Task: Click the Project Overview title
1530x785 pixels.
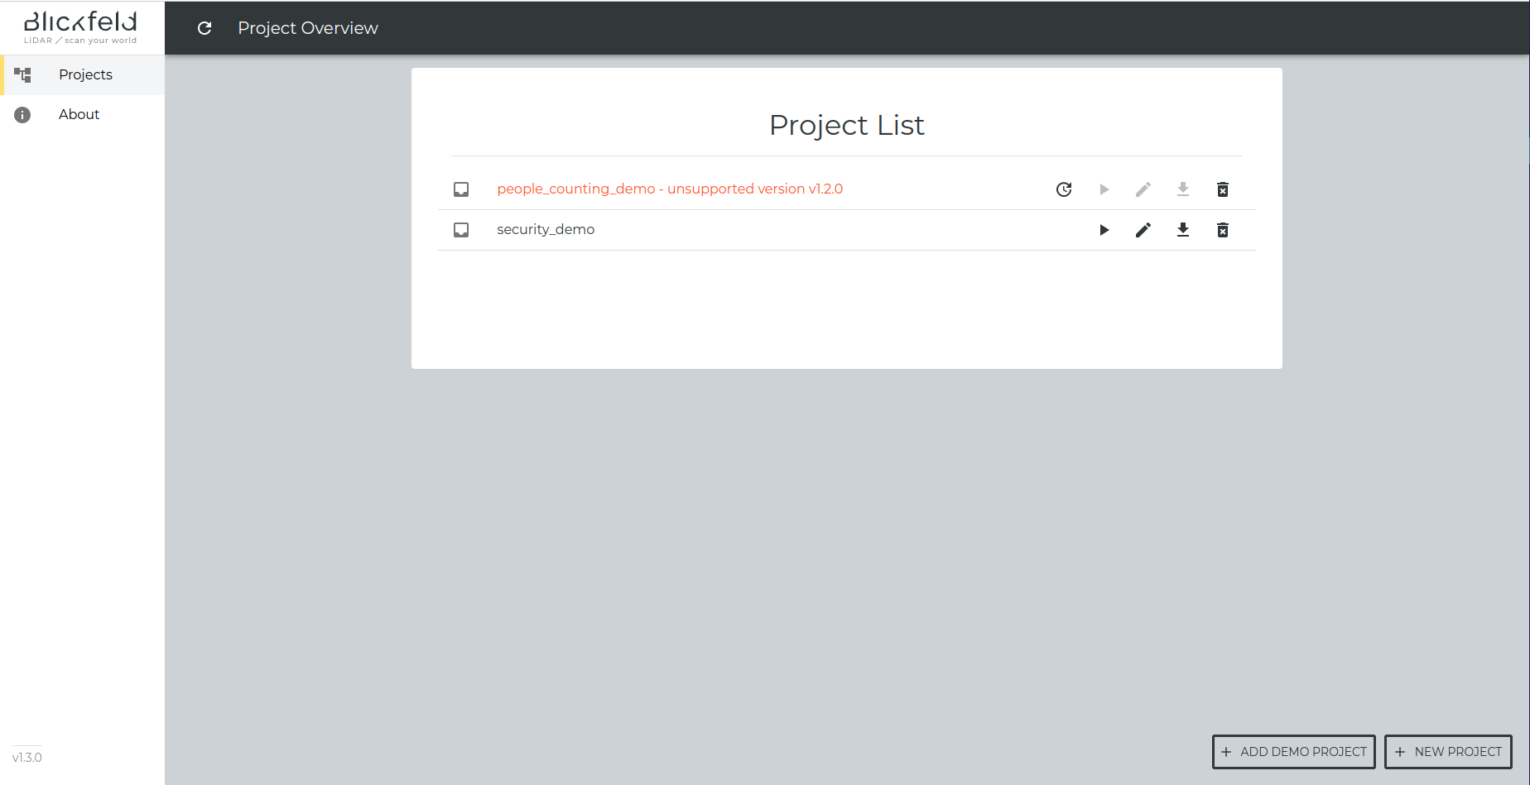Action: point(308,28)
